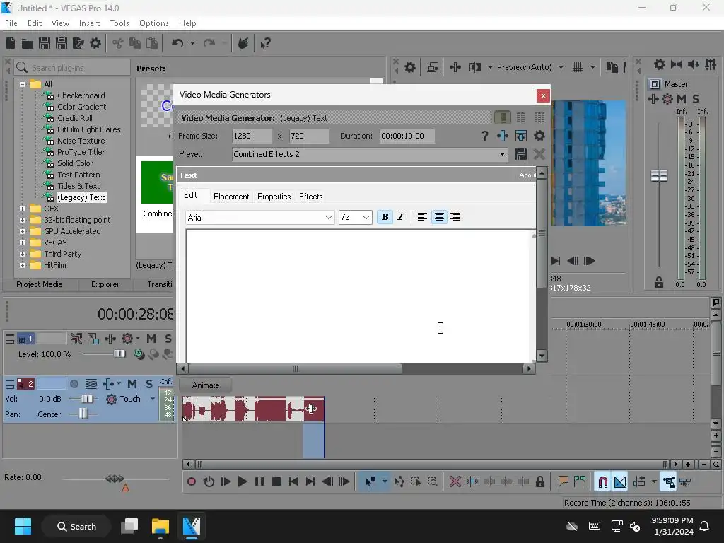Toggle Mute on Master bus
Viewport: 724px width, 543px height.
point(681,99)
